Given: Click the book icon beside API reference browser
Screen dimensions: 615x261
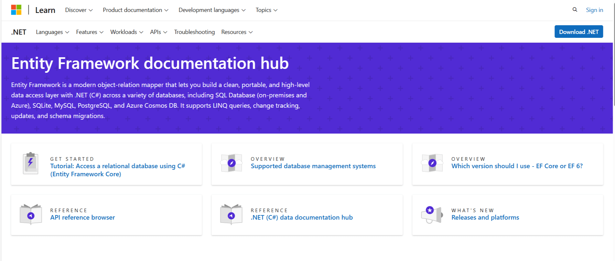Looking at the screenshot, I should tap(31, 214).
